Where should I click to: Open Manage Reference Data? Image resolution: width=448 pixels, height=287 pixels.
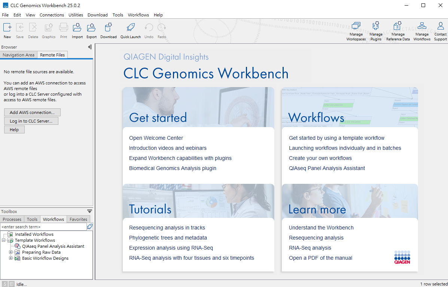(x=398, y=26)
